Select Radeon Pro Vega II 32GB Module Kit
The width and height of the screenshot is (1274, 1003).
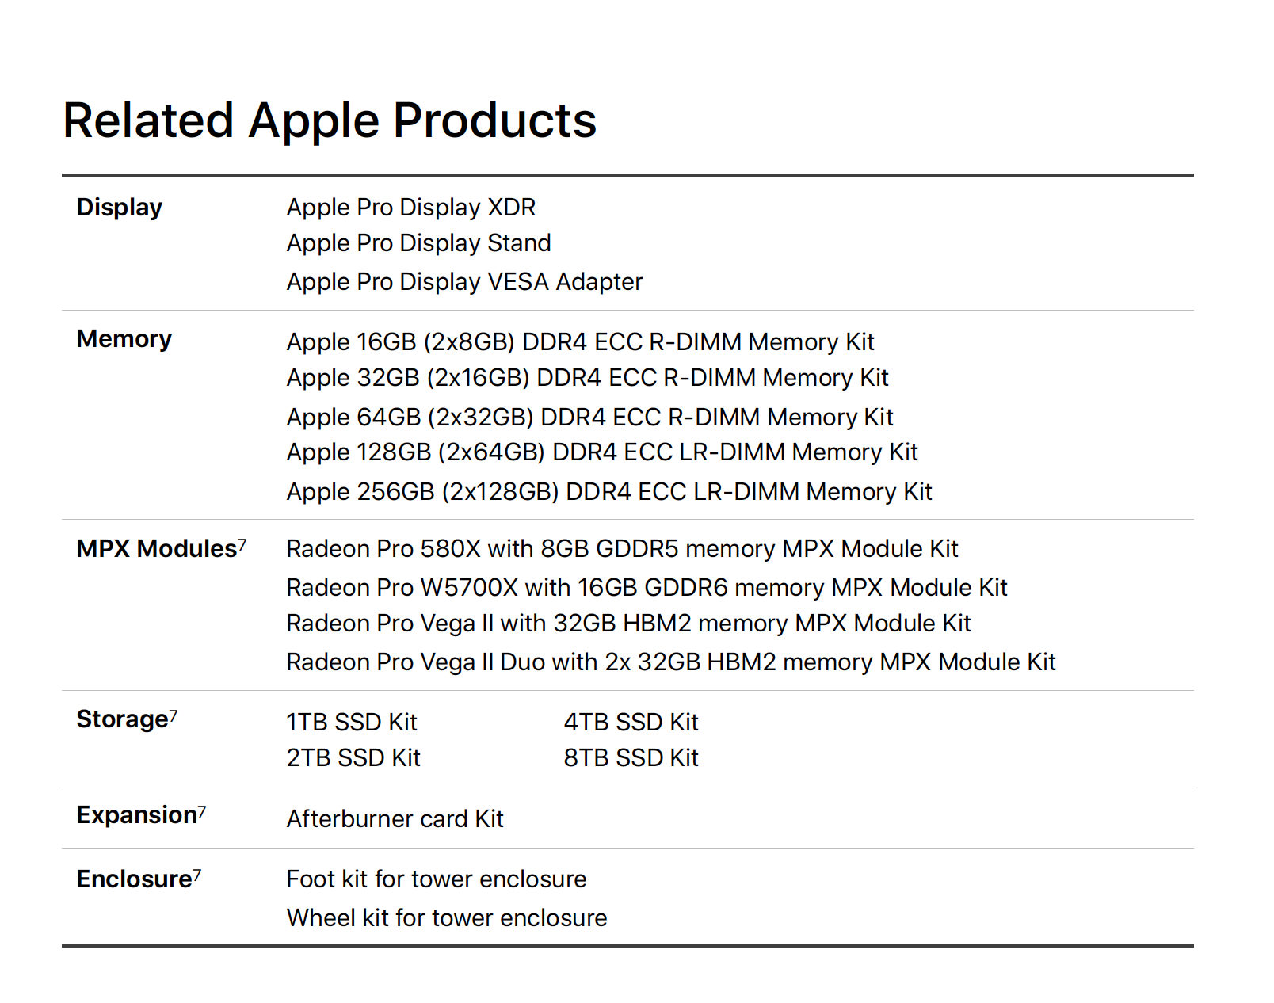coord(628,623)
